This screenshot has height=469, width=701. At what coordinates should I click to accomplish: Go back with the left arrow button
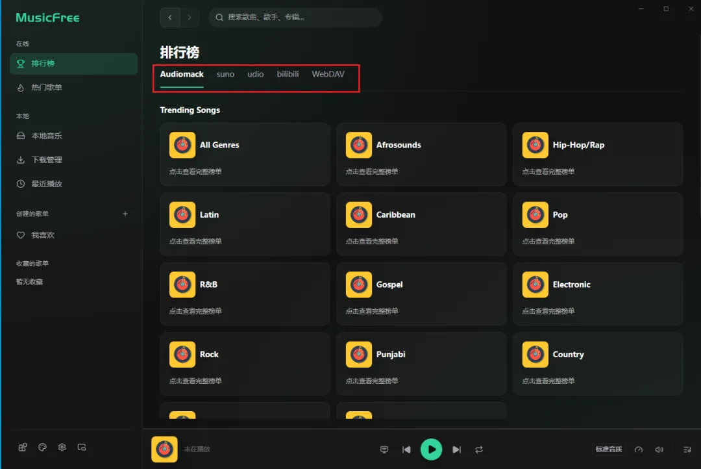170,18
